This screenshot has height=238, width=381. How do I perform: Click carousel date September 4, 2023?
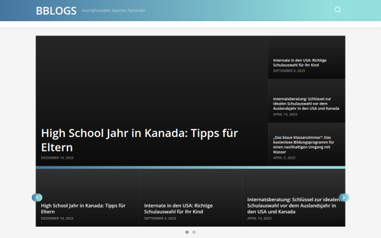(160, 218)
